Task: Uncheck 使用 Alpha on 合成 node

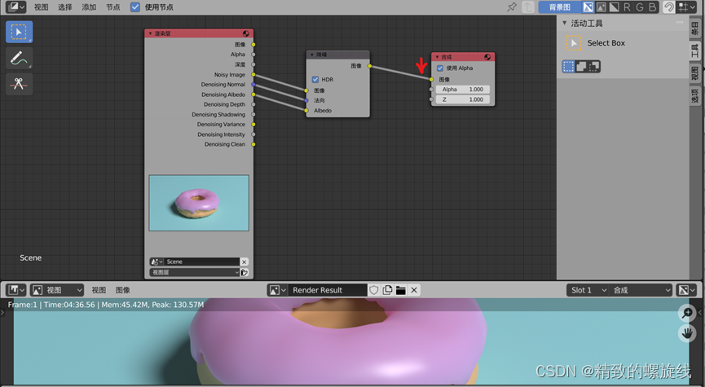Action: pos(440,68)
